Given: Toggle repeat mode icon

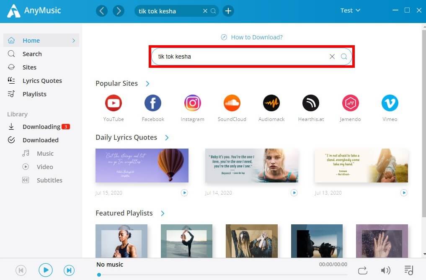Looking at the screenshot, I should click(362, 270).
